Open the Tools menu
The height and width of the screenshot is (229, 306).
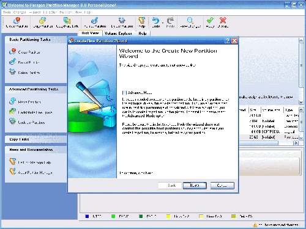[7, 12]
